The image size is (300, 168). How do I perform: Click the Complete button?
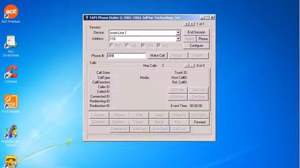tap(99, 122)
